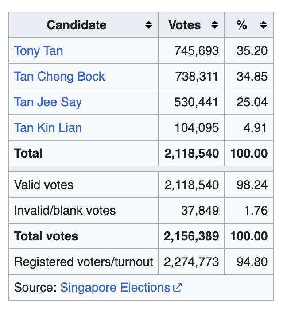The image size is (287, 316).
Task: Open the Singapore Elections source link
Action: click(x=115, y=288)
